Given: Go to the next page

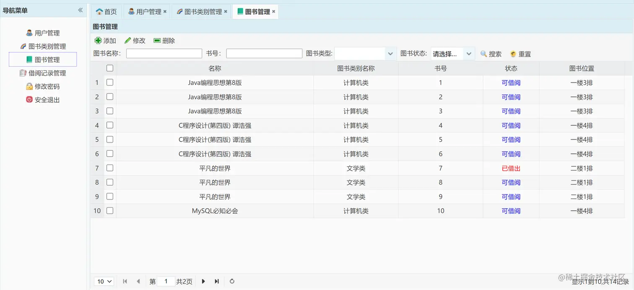Looking at the screenshot, I should coord(203,281).
